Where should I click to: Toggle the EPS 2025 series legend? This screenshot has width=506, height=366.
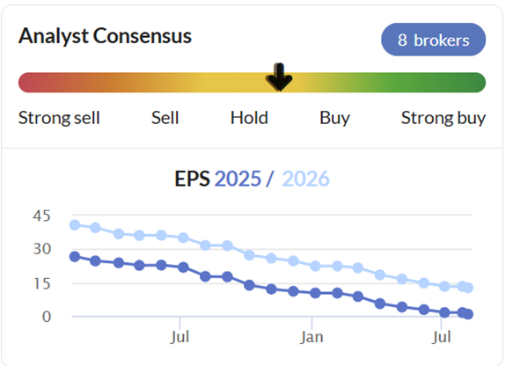click(x=238, y=179)
